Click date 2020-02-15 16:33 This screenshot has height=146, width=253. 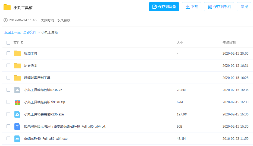235,102
